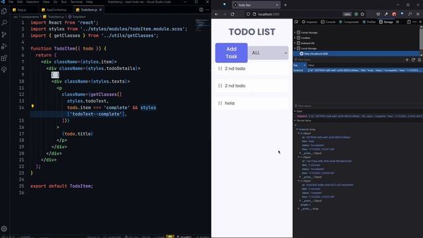Viewport: 423px width, 238px height.
Task: Open DevTools more options ellipsis
Action: (414, 22)
